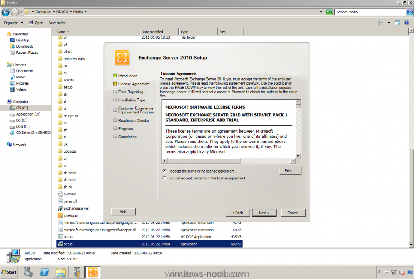Open the recent pages dropdown arrow

21,12
